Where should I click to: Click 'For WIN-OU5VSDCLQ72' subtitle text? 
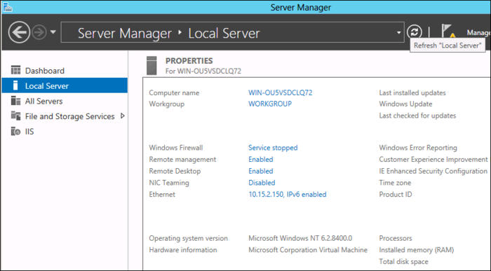(x=203, y=71)
